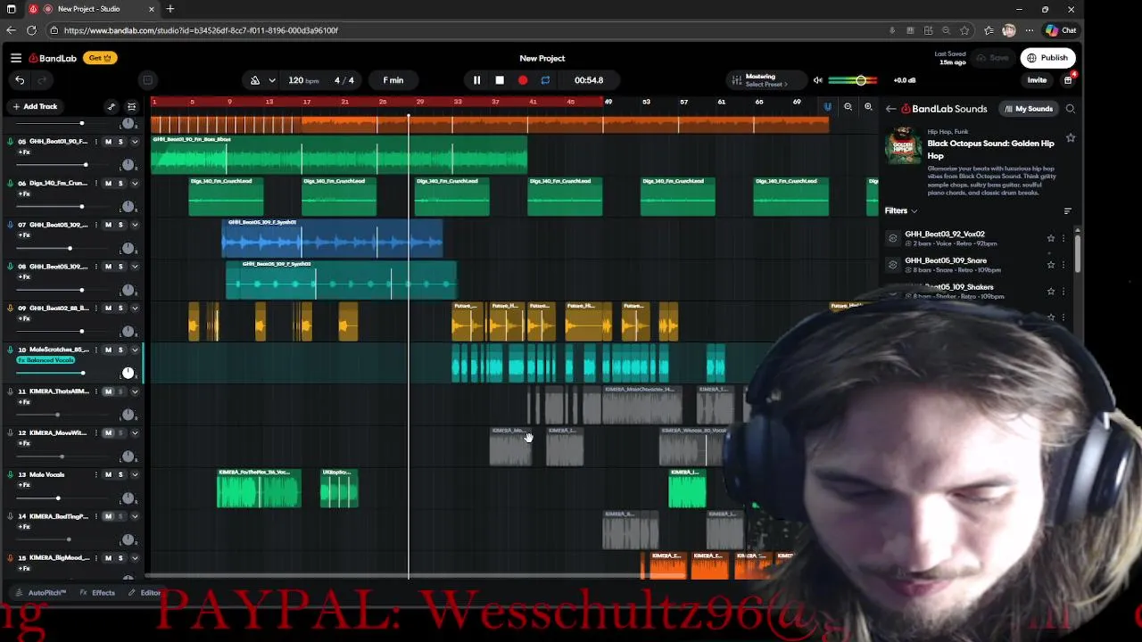Open more options for GHH_Beat03_92_Vox02
This screenshot has width=1142, height=642.
pyautogui.click(x=1063, y=238)
